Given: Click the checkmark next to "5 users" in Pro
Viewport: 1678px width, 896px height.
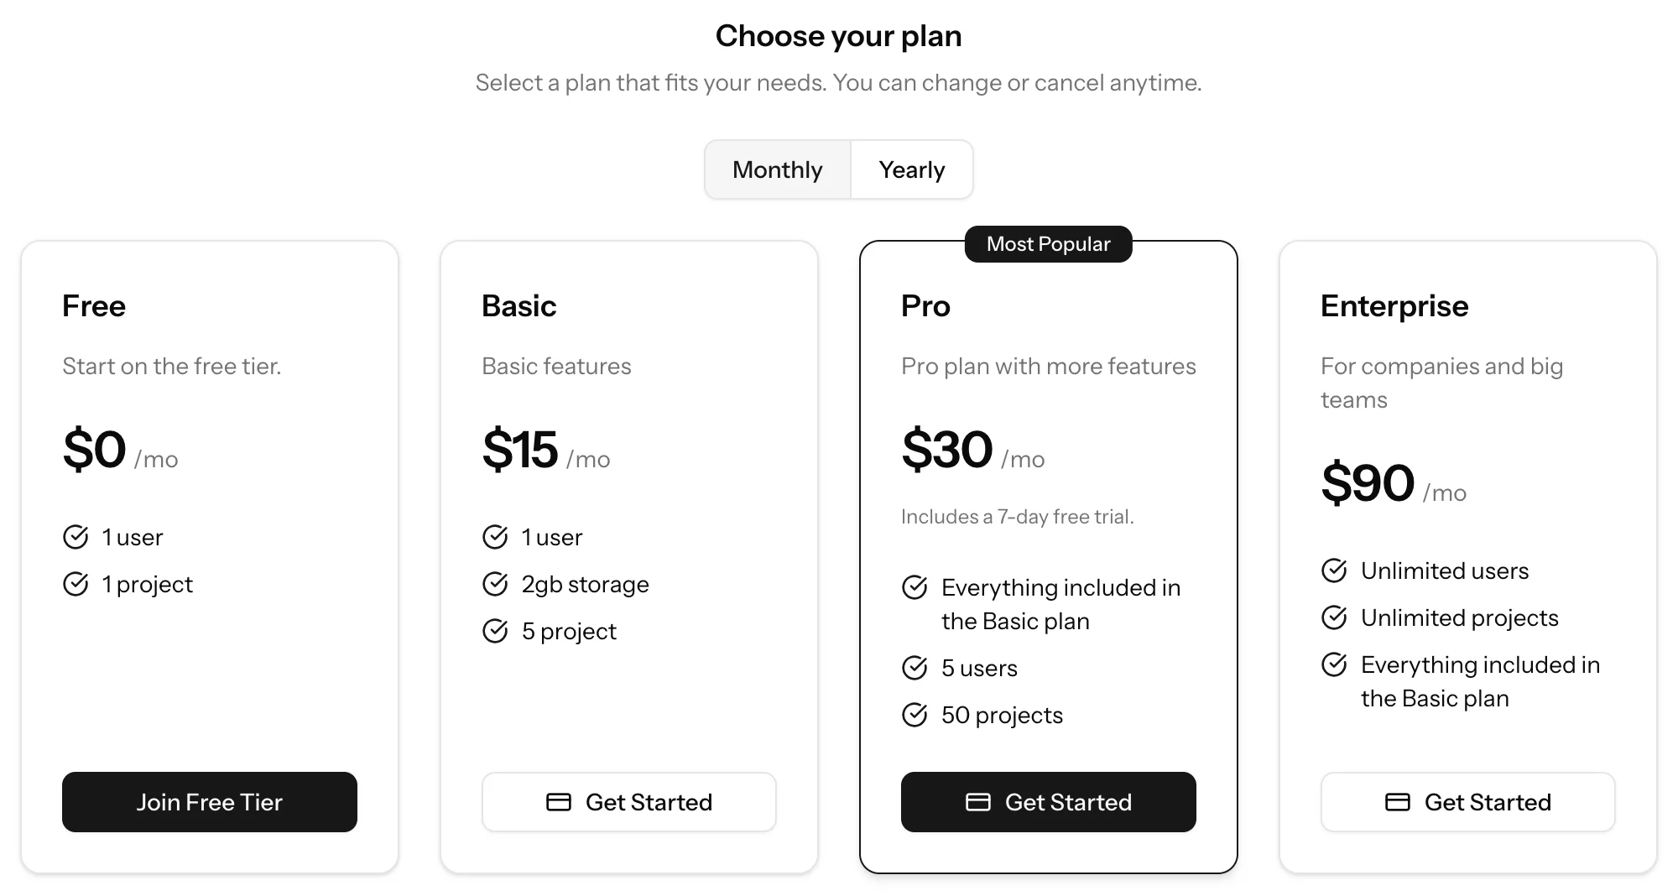Looking at the screenshot, I should 915,668.
